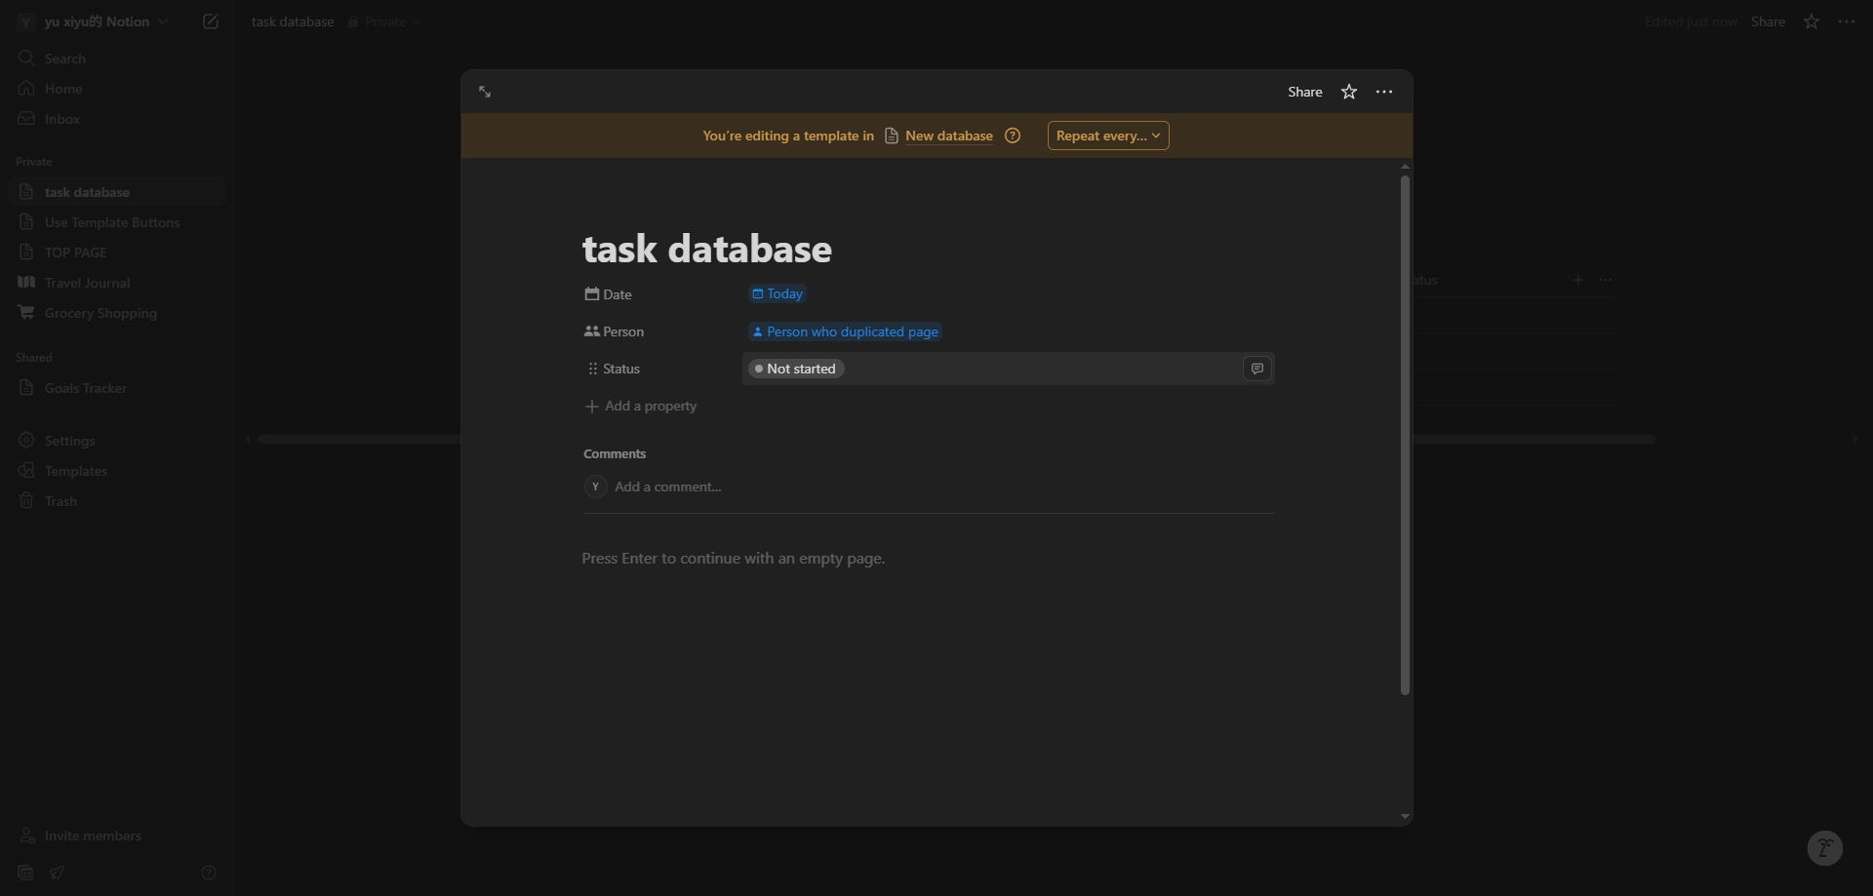Open Trash from sidebar

(x=115, y=501)
